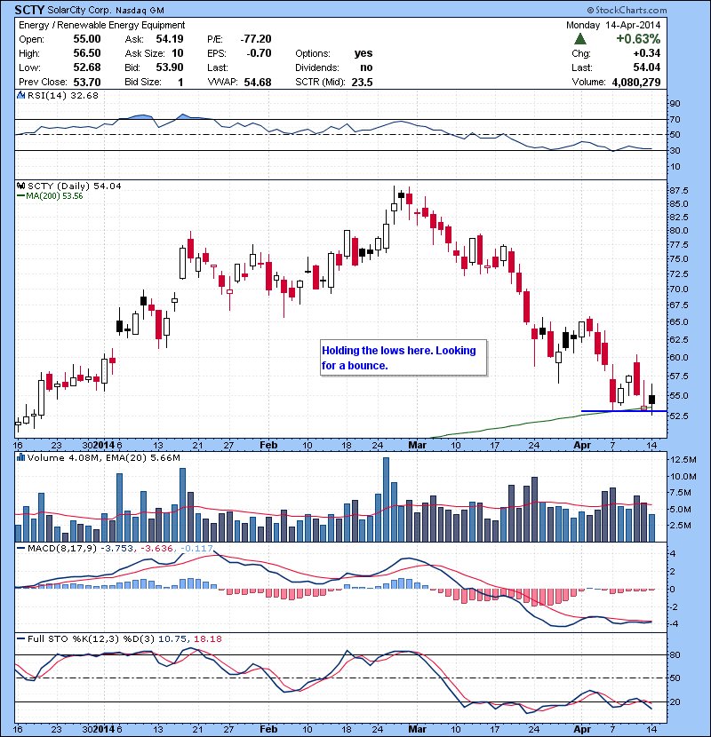Click the 'Apr' label on price chart axis
711x737 pixels.
coord(582,445)
